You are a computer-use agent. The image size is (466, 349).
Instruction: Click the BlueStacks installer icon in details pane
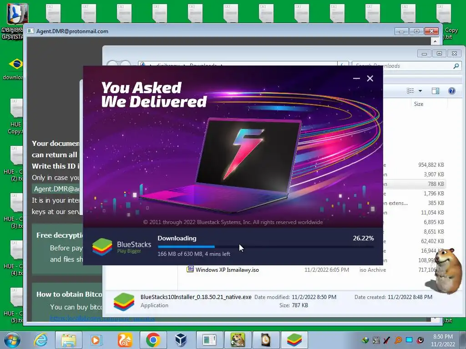124,302
